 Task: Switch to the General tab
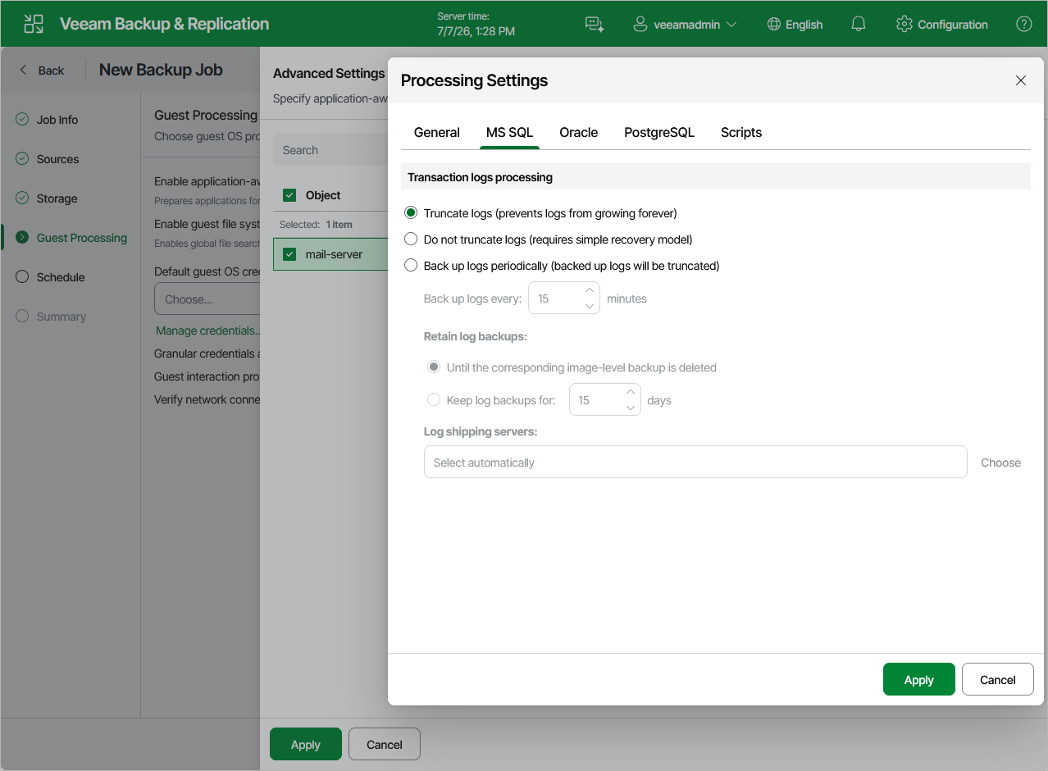tap(437, 133)
